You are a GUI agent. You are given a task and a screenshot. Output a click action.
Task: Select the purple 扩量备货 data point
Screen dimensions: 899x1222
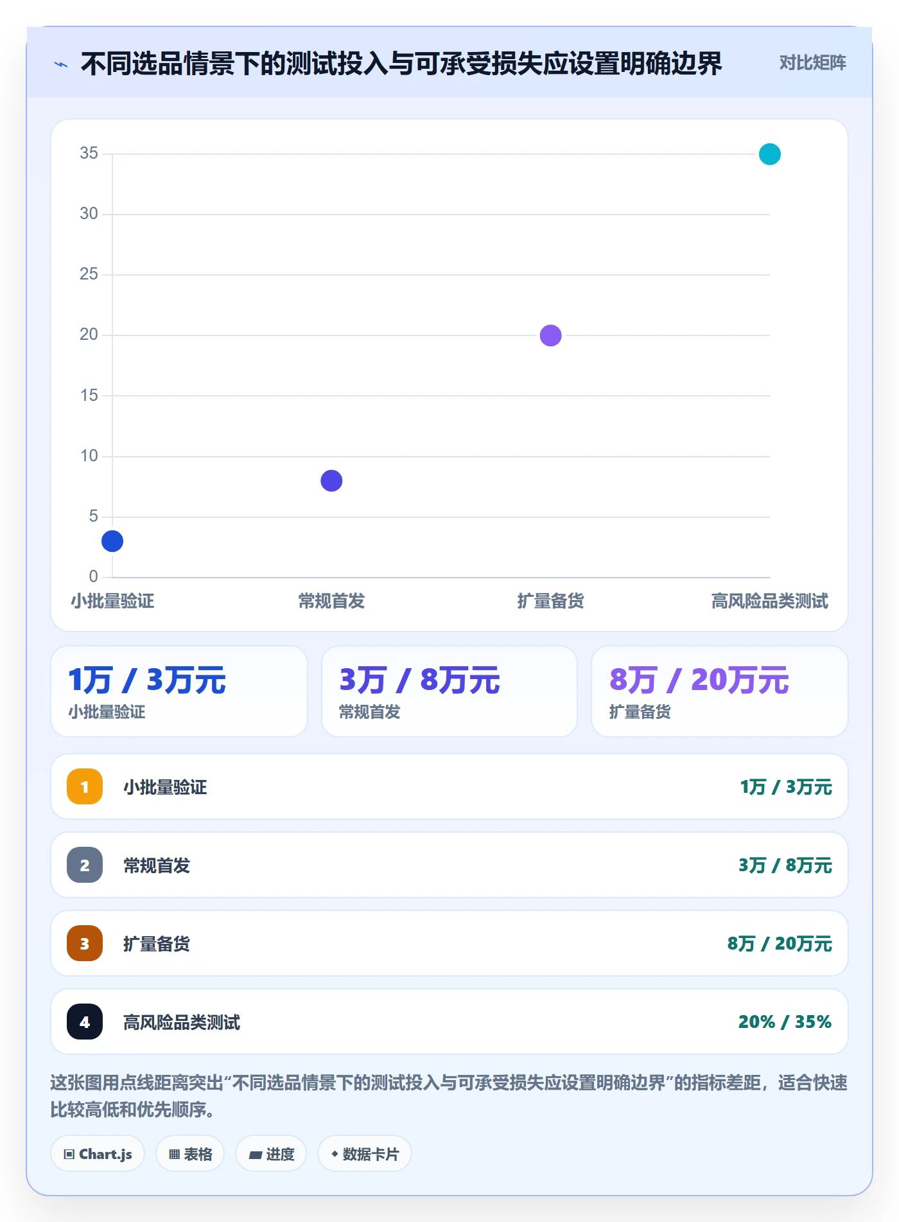click(x=550, y=335)
